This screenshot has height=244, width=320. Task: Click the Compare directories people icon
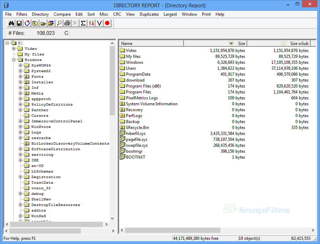pyautogui.click(x=91, y=23)
